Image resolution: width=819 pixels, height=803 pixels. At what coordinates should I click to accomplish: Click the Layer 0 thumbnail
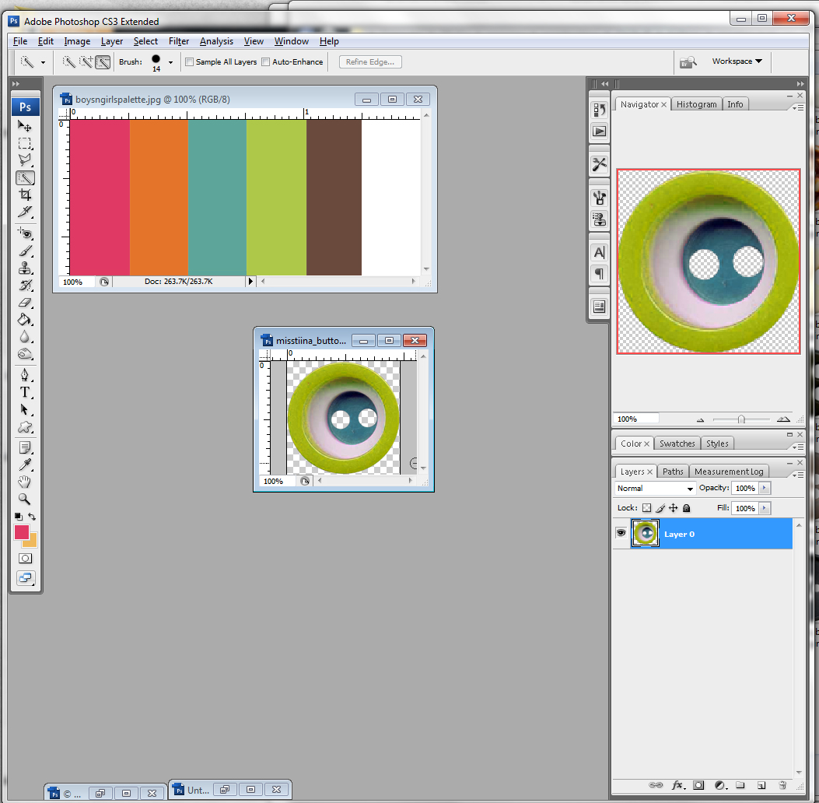coord(645,533)
